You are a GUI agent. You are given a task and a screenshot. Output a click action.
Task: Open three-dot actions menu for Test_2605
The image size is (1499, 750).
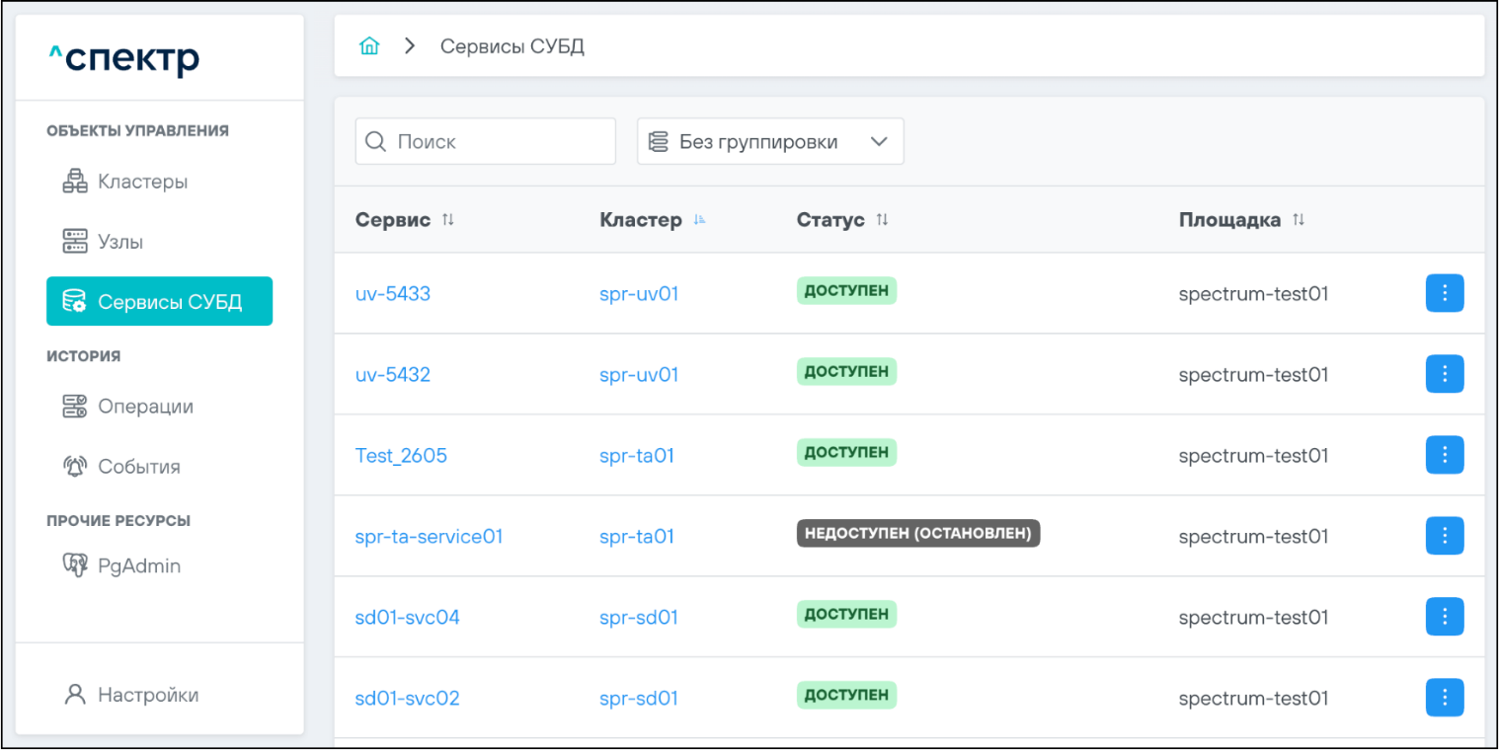1444,455
